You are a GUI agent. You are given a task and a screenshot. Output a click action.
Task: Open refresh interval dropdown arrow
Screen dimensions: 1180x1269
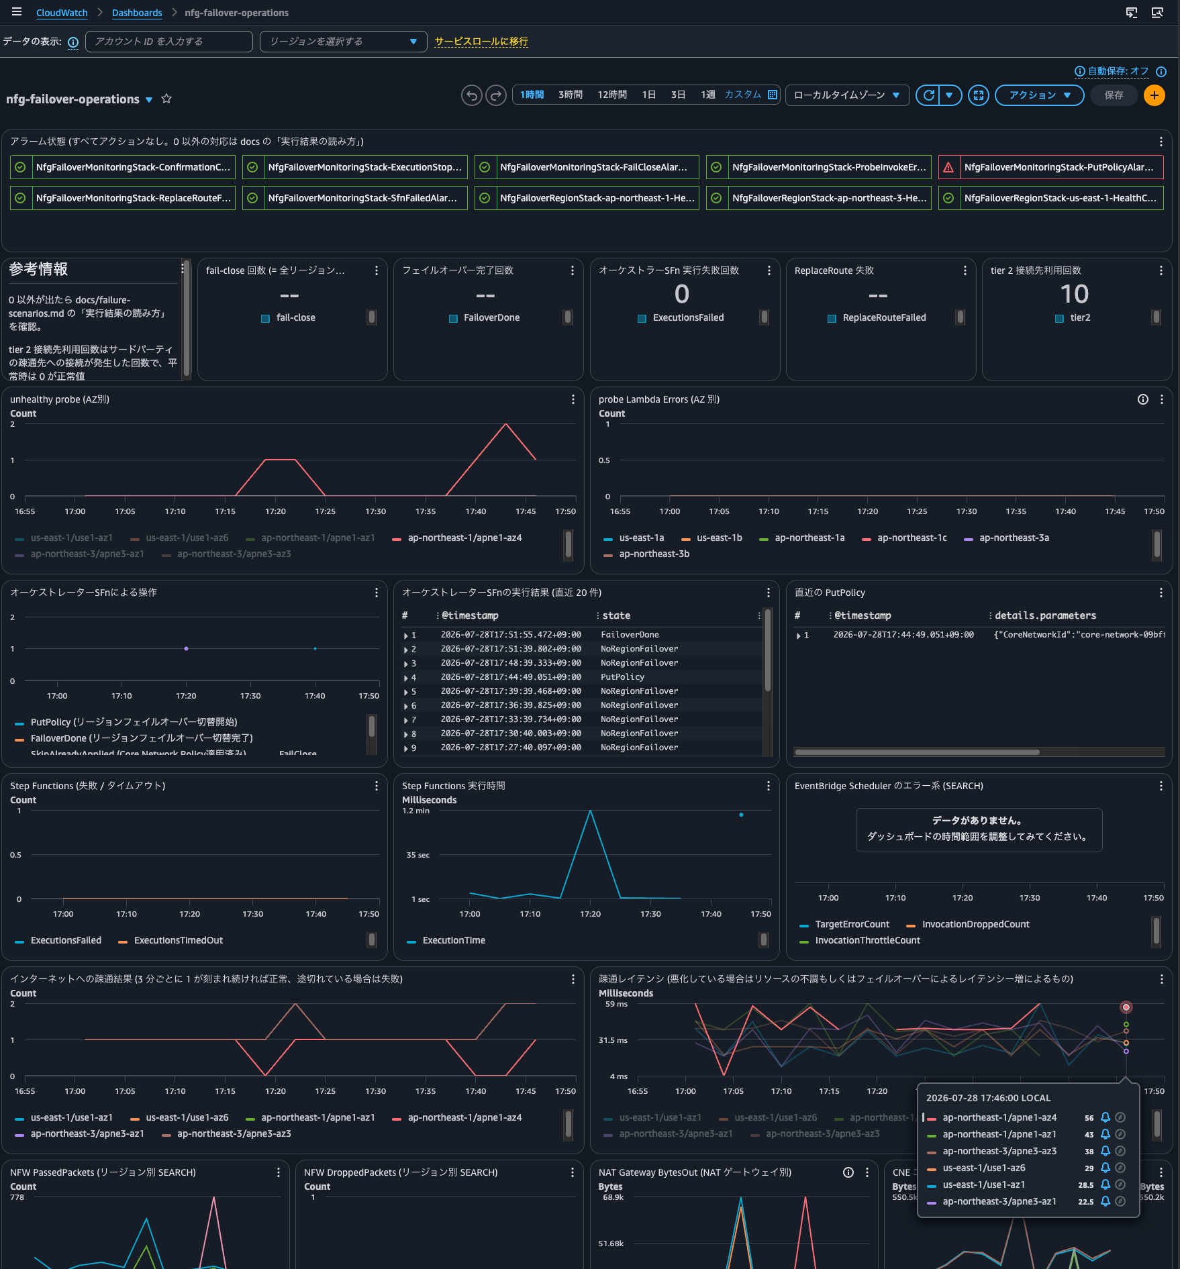pos(949,95)
